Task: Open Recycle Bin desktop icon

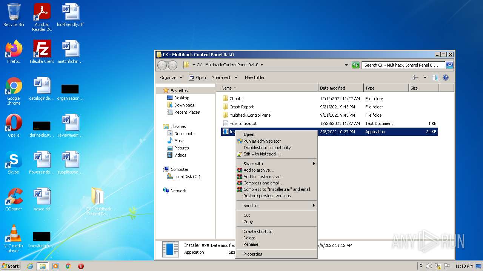Action: click(x=14, y=15)
